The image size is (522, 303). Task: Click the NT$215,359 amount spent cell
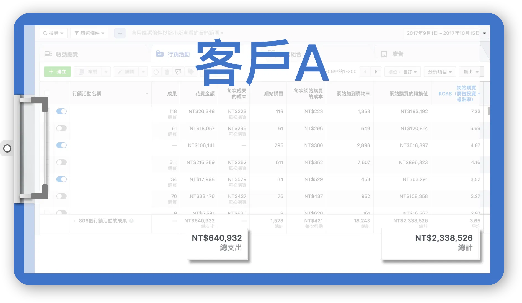click(x=200, y=162)
